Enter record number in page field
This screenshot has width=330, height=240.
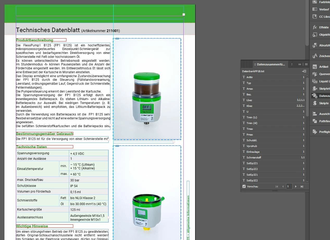[289, 187]
